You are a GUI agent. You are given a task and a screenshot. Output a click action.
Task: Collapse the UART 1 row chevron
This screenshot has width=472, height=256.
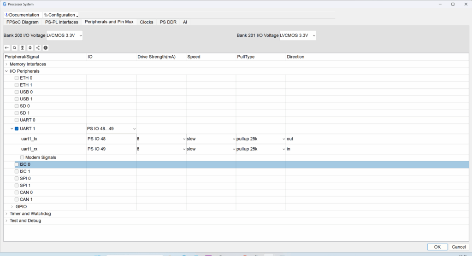point(12,129)
